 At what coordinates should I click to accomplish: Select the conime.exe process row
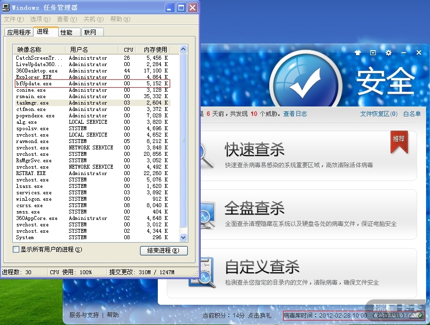tap(92, 90)
